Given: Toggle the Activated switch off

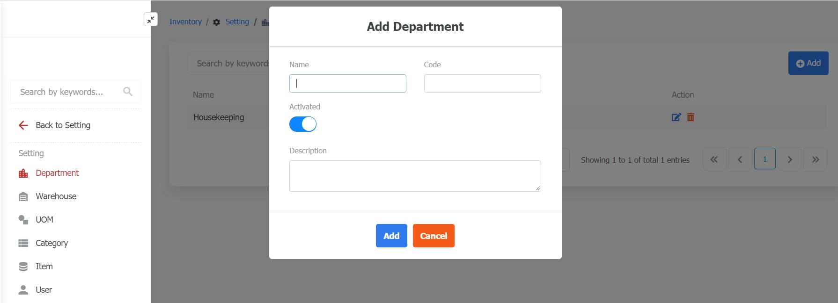Looking at the screenshot, I should click(x=303, y=124).
